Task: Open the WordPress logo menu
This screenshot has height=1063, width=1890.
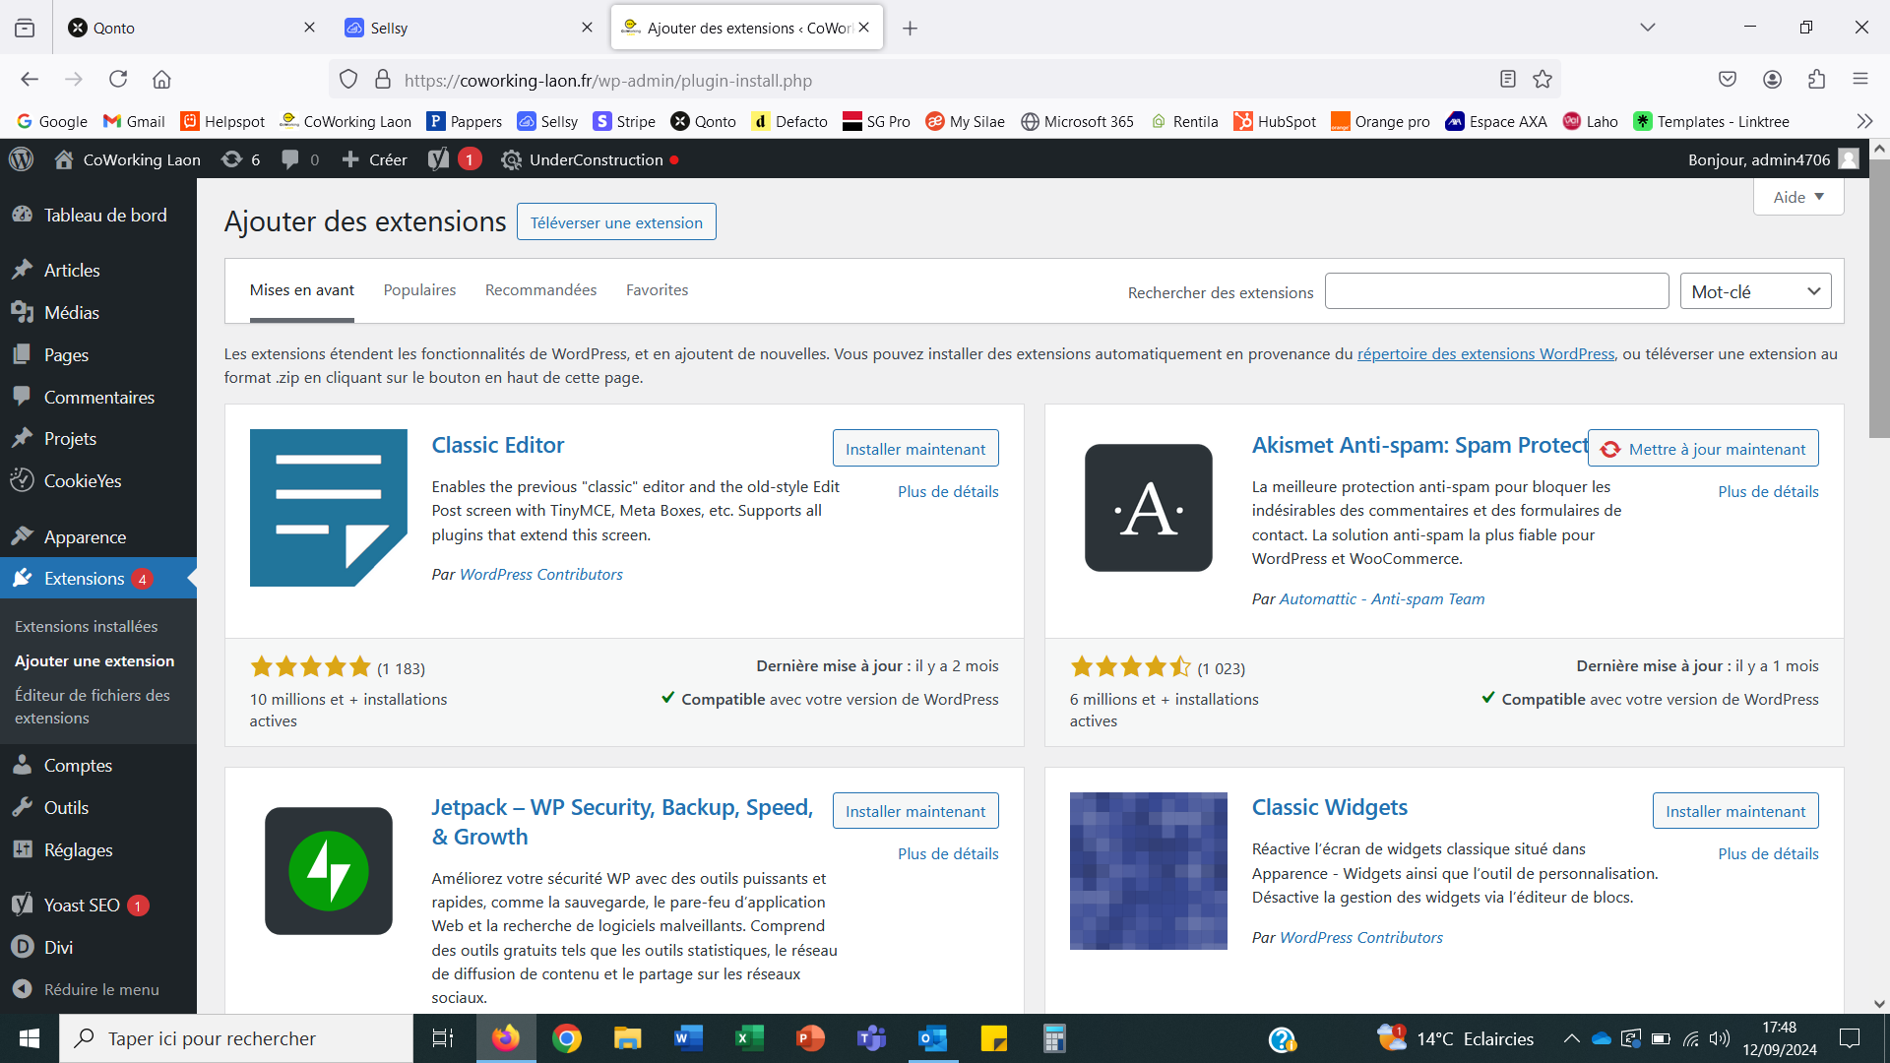Action: (22, 159)
